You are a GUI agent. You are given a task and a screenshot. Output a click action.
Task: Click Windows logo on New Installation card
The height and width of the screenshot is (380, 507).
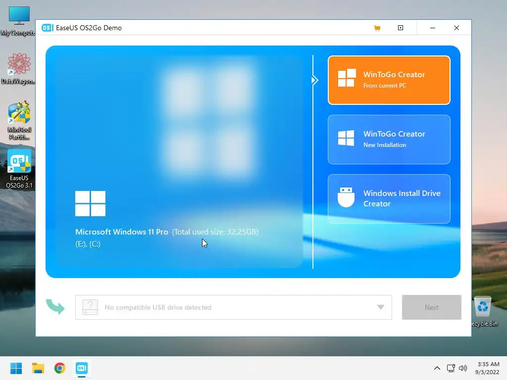click(x=346, y=138)
